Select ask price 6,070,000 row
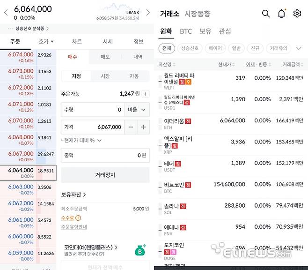Viewport: 308px width, 270px height. 28,123
